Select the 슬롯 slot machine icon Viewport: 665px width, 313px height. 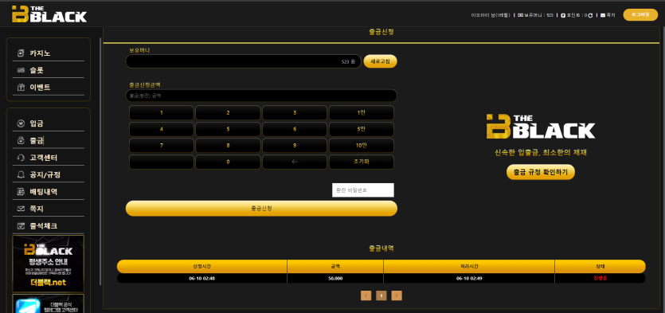[21, 70]
